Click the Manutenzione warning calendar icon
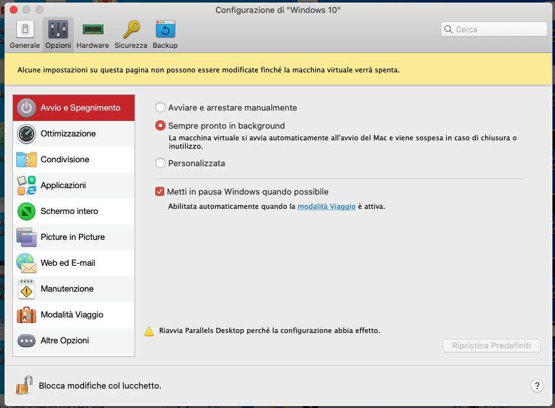 (x=26, y=289)
